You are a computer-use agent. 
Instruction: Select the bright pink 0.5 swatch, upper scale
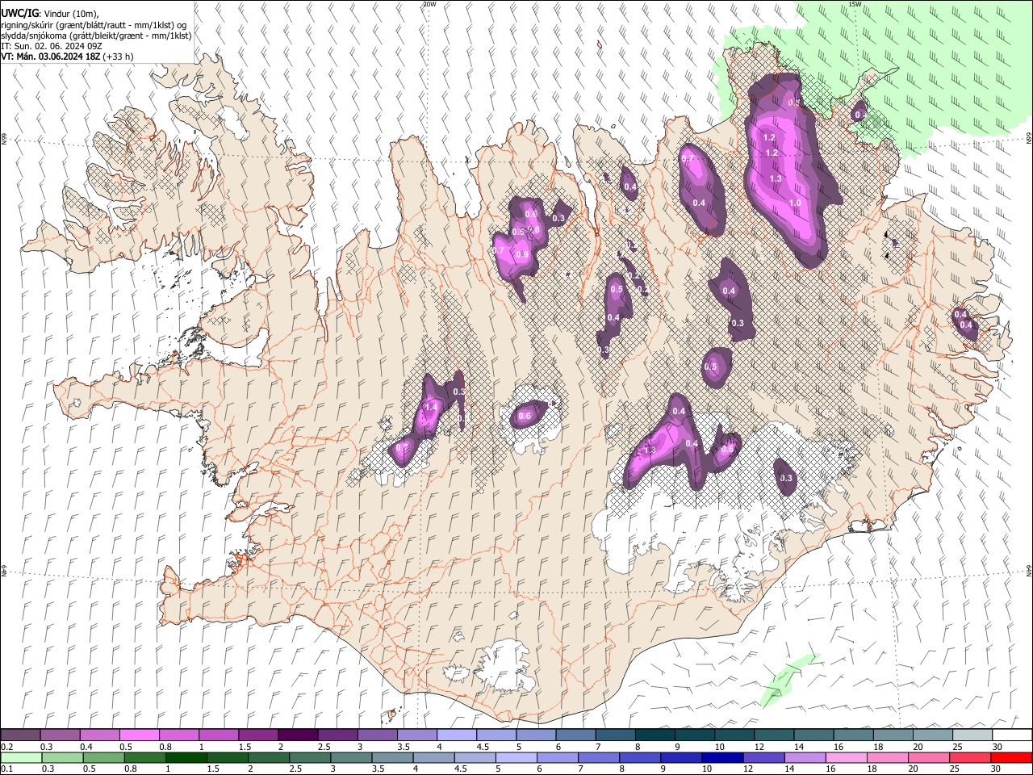click(139, 735)
